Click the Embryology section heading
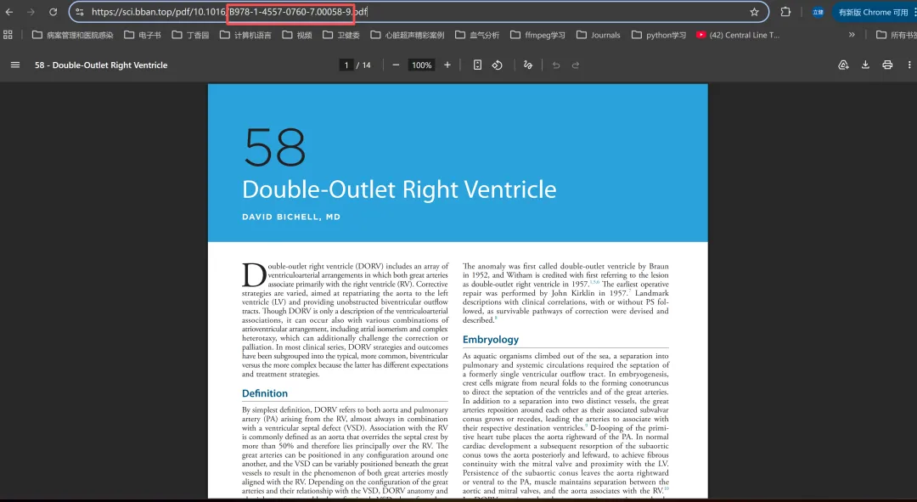The image size is (917, 502). (491, 340)
